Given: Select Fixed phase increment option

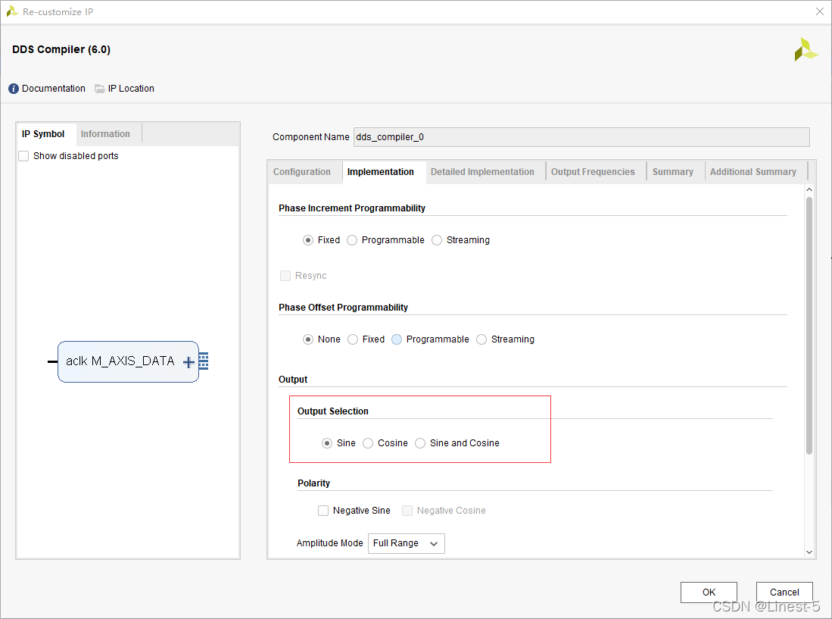Looking at the screenshot, I should coord(308,240).
